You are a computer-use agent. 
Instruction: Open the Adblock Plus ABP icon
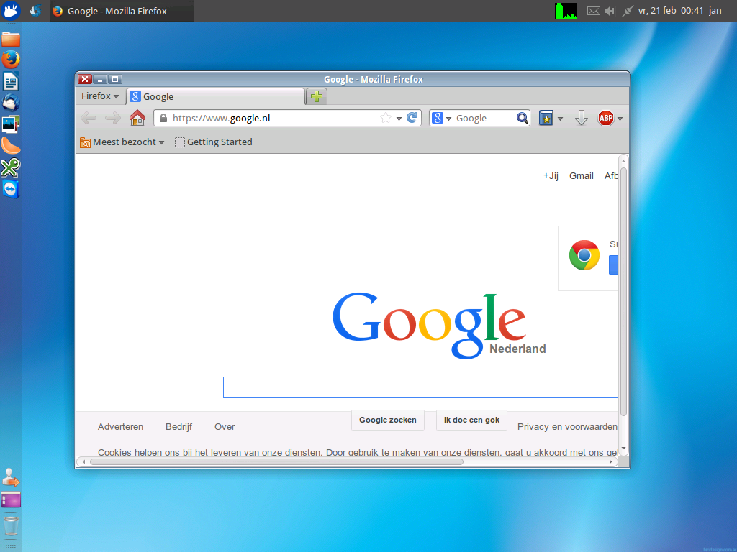605,119
